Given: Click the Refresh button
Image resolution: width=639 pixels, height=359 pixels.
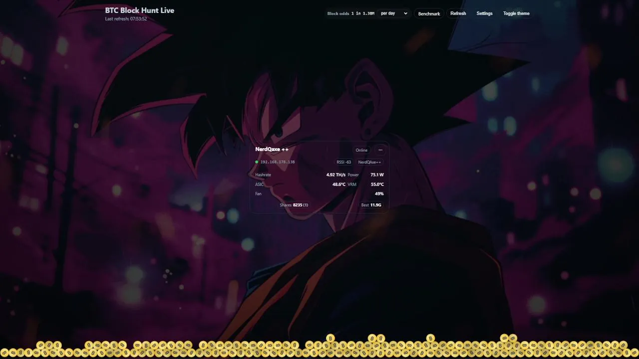Looking at the screenshot, I should click(x=458, y=13).
